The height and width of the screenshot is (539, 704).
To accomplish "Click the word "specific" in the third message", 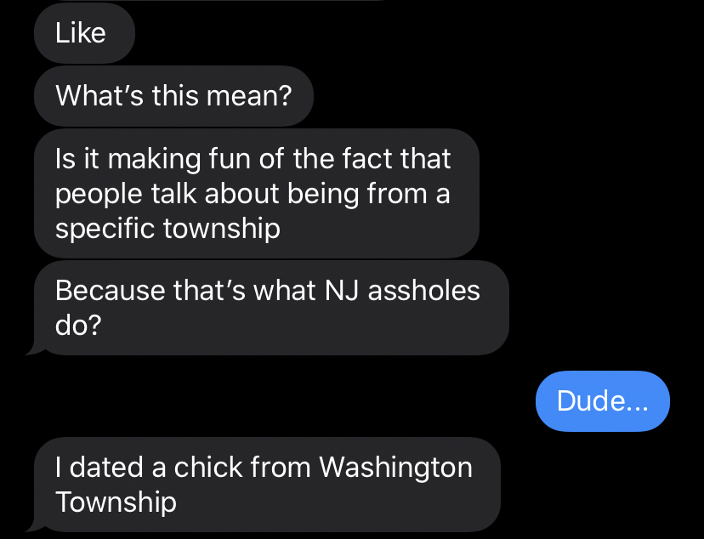I will coord(105,229).
